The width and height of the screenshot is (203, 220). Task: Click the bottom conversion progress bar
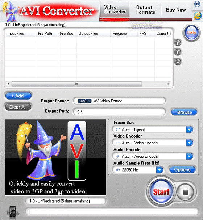point(112,212)
